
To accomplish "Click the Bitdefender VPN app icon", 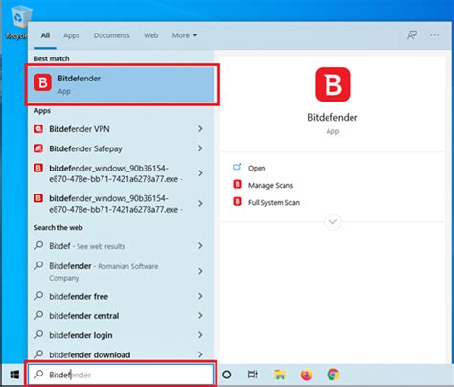I will click(x=38, y=129).
